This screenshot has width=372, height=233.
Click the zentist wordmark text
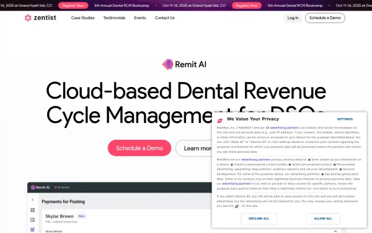pos(45,17)
